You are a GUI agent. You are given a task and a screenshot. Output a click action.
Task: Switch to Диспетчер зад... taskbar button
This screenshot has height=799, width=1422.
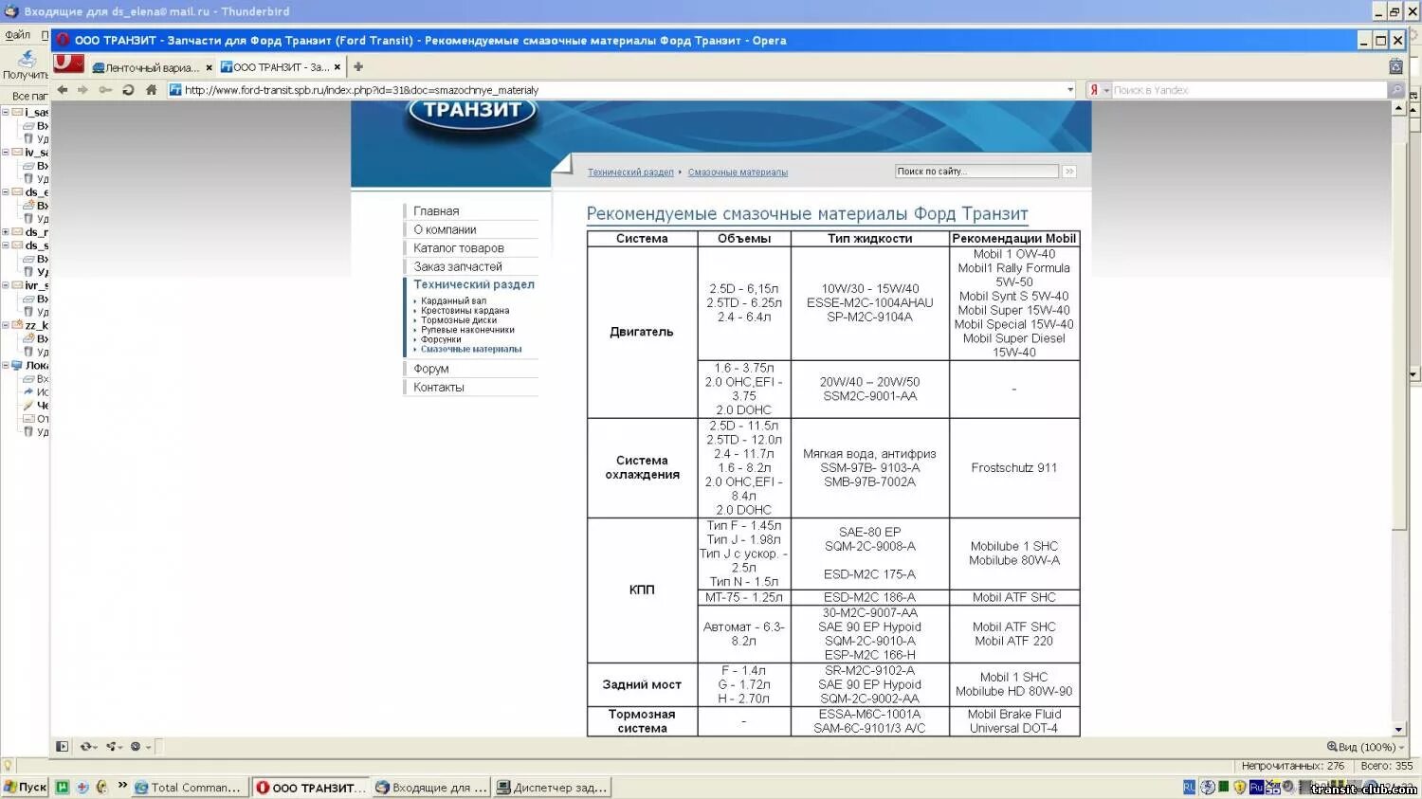point(552,787)
